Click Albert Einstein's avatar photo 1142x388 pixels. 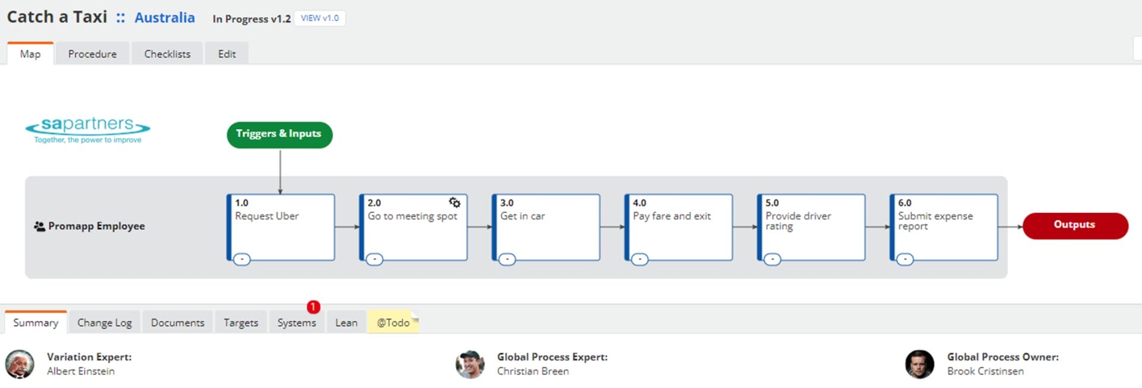click(x=20, y=364)
